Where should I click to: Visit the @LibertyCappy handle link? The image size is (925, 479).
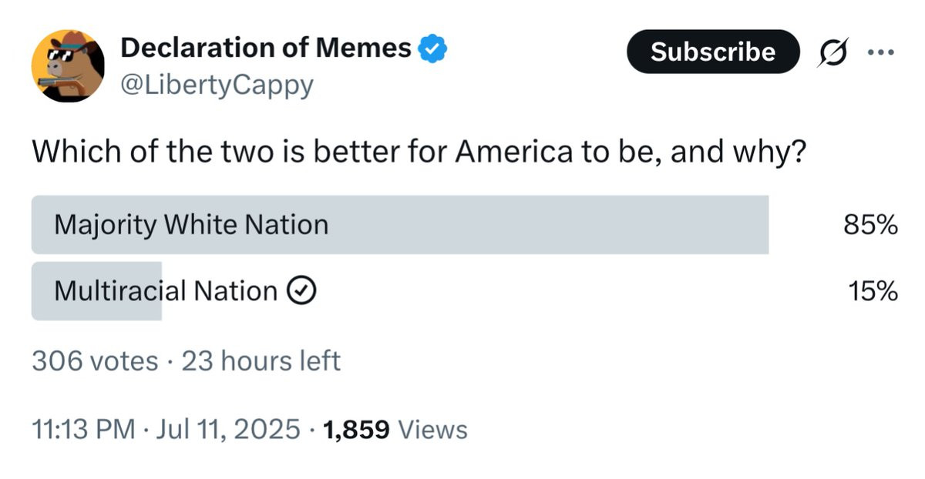coord(217,85)
